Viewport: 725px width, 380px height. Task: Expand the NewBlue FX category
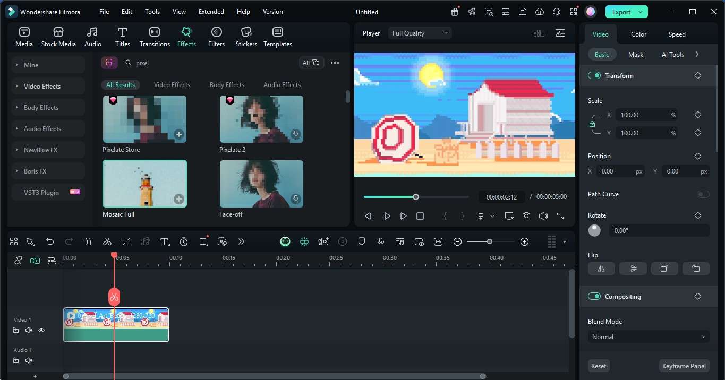click(47, 150)
